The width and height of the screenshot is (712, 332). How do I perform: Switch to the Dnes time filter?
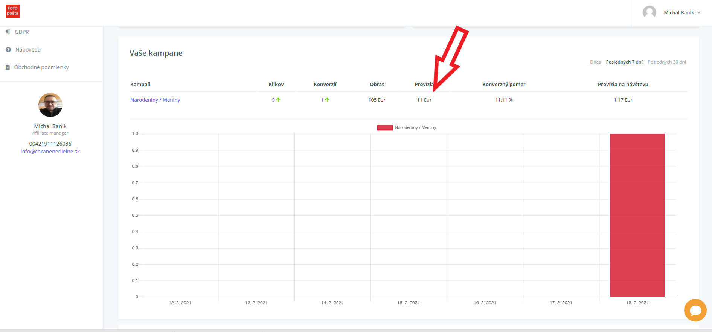pos(595,62)
